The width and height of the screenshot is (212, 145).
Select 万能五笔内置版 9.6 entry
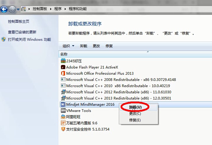[x=82, y=123]
